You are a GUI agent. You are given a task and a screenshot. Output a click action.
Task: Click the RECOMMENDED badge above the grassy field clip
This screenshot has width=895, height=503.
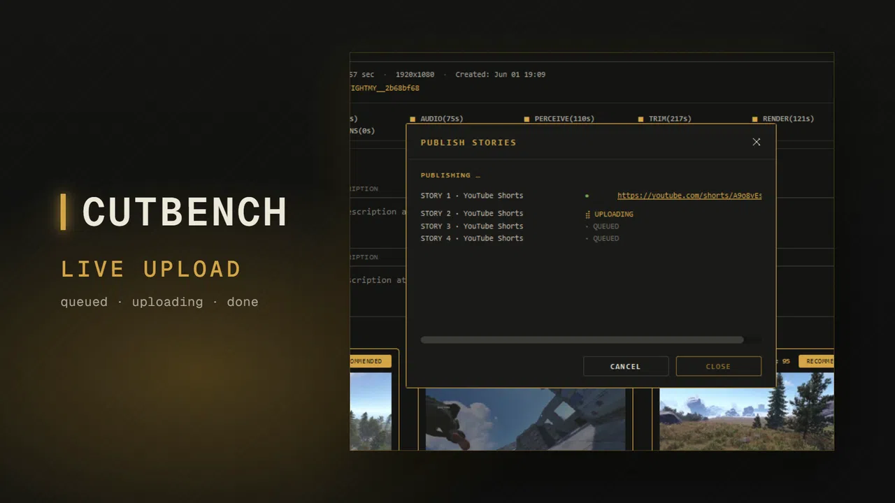pos(816,361)
